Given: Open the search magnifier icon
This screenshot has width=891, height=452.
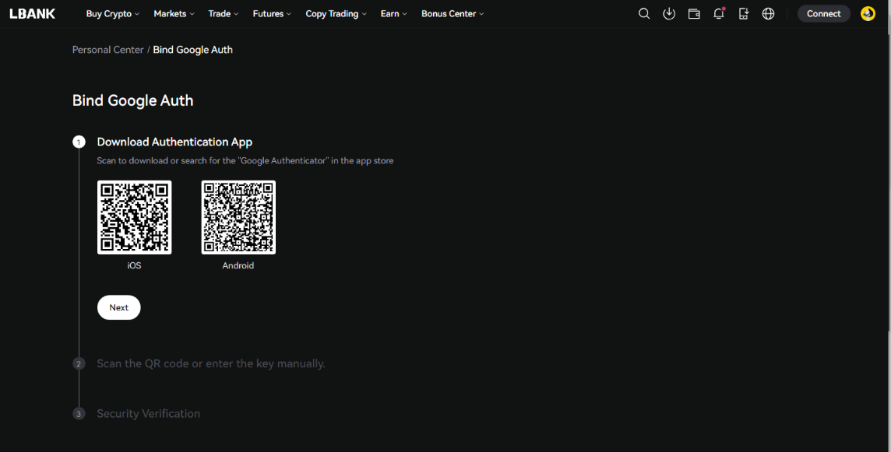Looking at the screenshot, I should (x=644, y=14).
